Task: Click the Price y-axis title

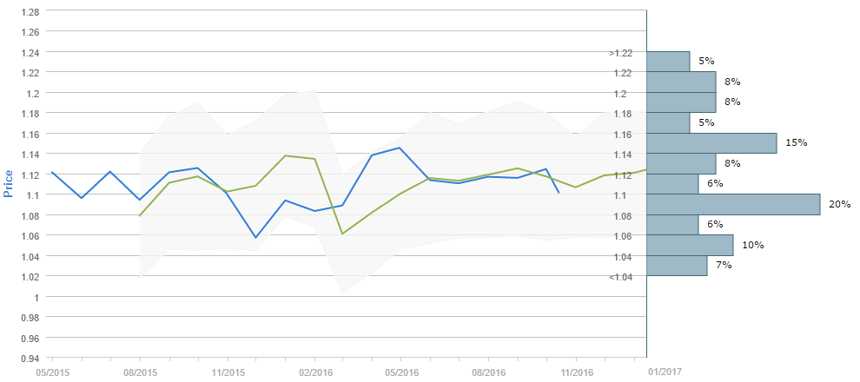Action: (x=8, y=184)
